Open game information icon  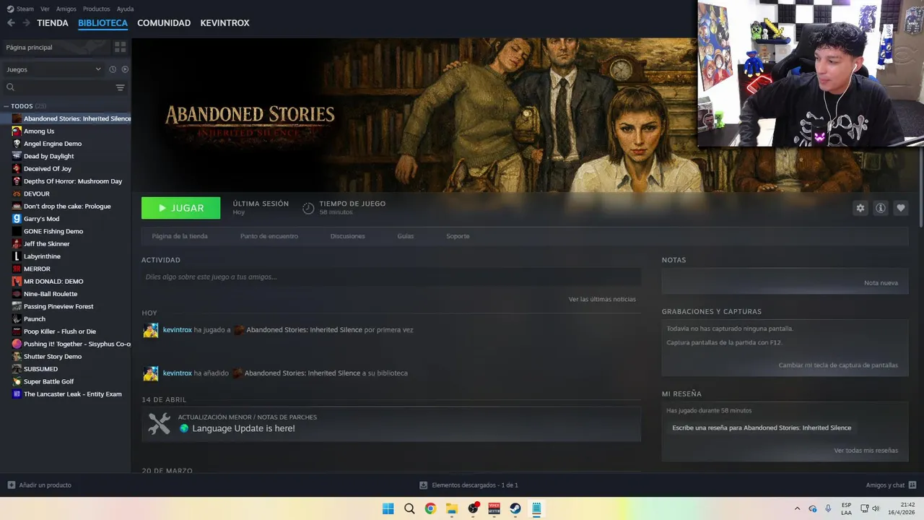click(880, 208)
